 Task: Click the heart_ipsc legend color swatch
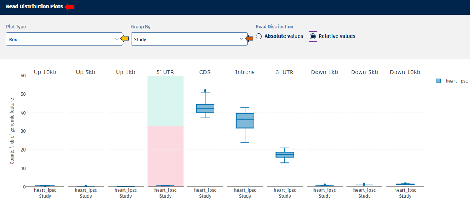pos(439,81)
